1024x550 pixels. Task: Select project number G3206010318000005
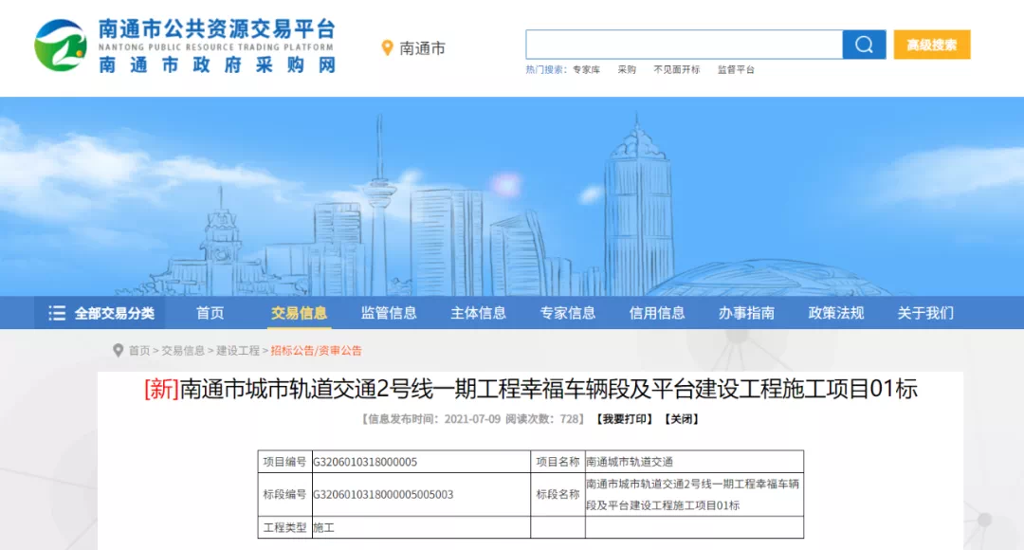(x=365, y=462)
